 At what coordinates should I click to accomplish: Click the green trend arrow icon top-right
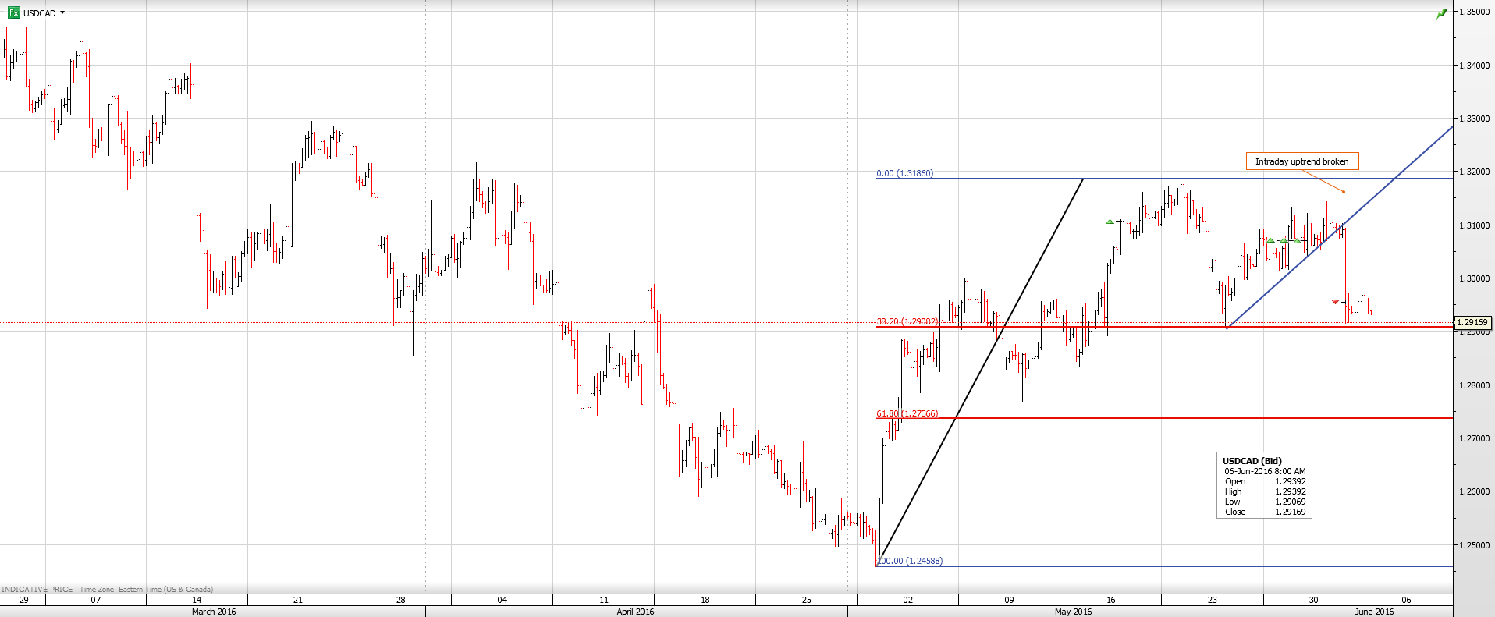click(1442, 13)
